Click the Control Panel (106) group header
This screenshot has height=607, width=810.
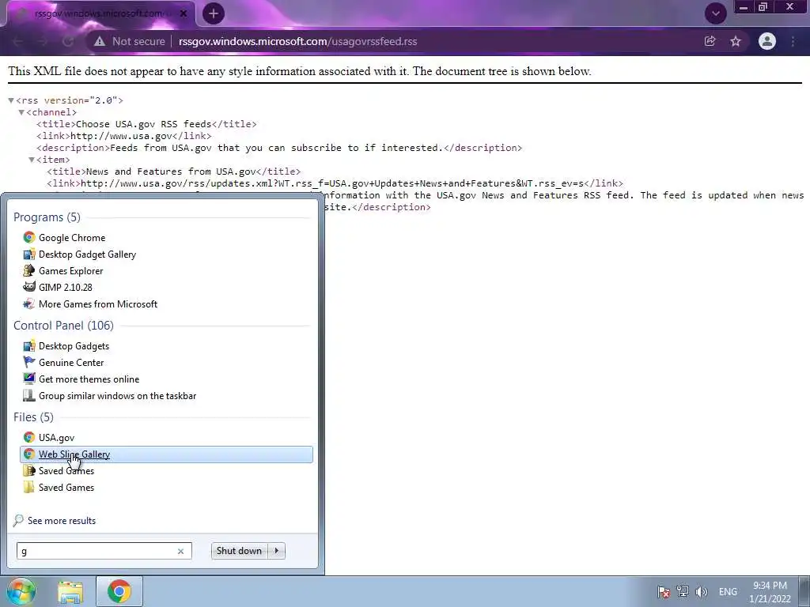tap(63, 325)
